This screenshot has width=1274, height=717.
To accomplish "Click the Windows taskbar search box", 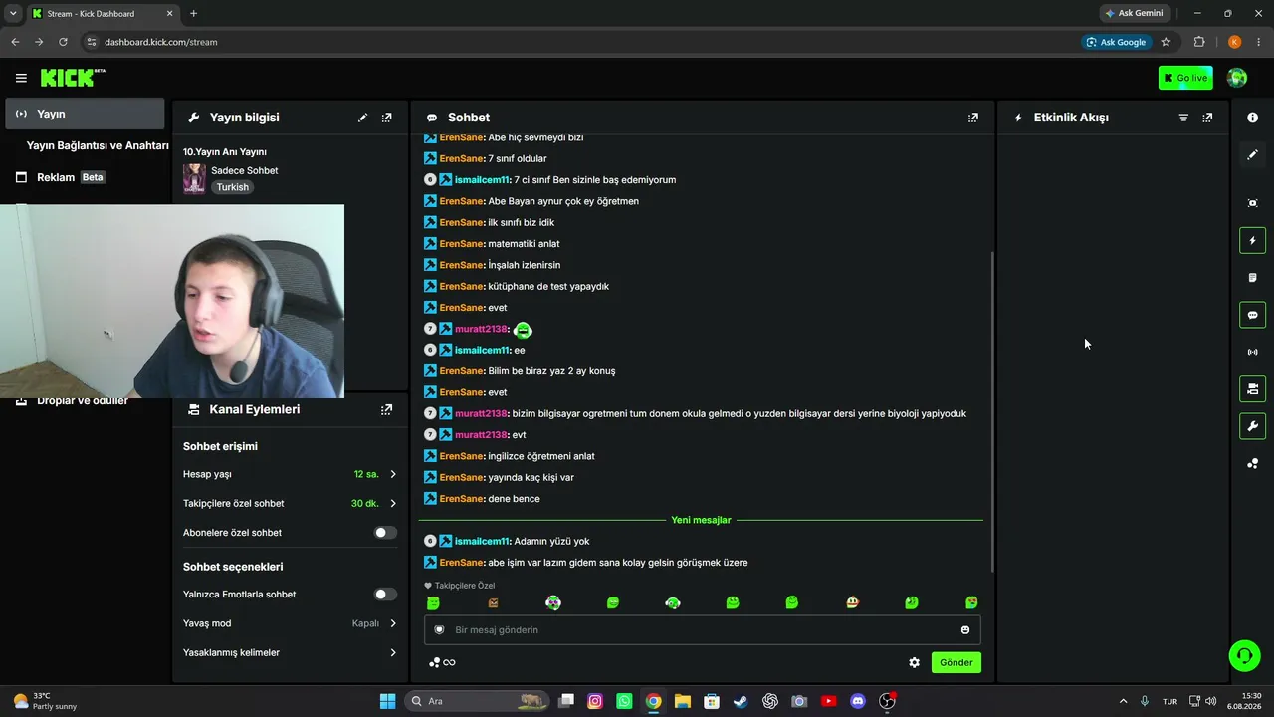I will click(477, 701).
